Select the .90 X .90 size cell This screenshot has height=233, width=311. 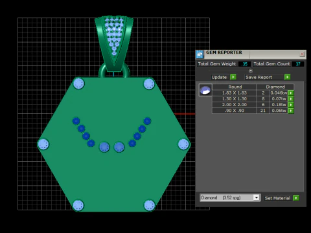[x=235, y=111]
